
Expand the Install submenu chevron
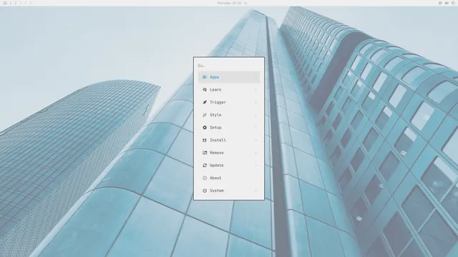[256, 140]
